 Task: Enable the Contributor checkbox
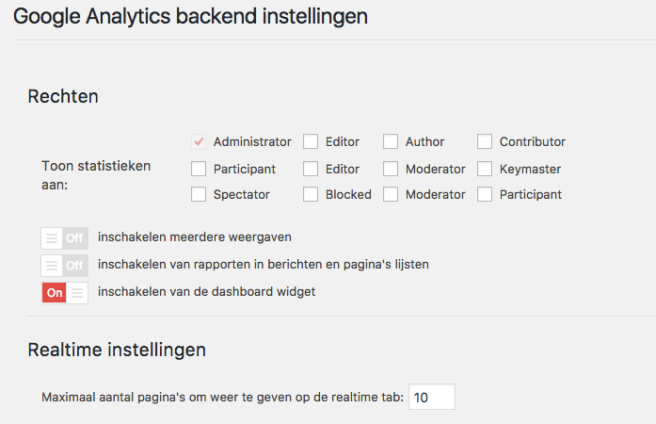click(x=485, y=142)
